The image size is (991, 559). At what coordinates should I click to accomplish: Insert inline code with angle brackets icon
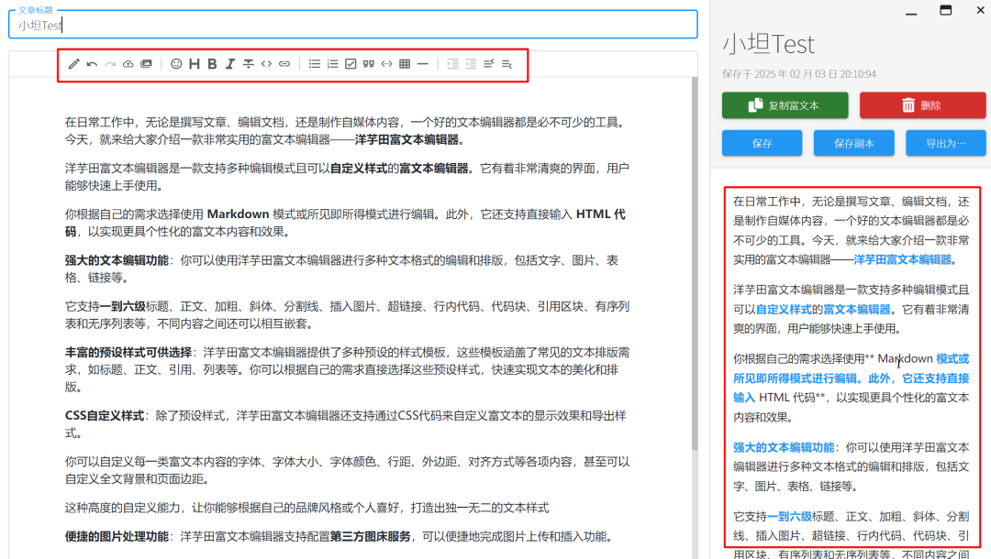pyautogui.click(x=267, y=64)
